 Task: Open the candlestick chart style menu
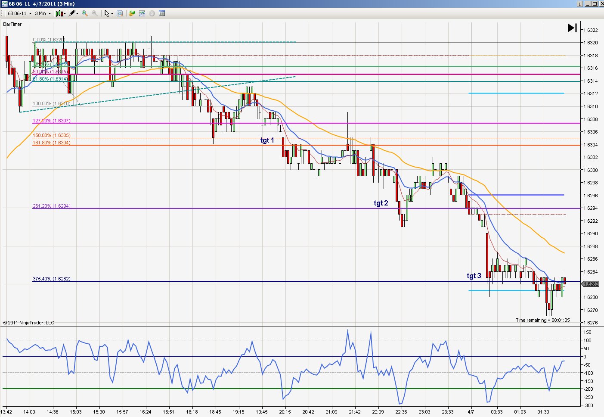click(61, 13)
